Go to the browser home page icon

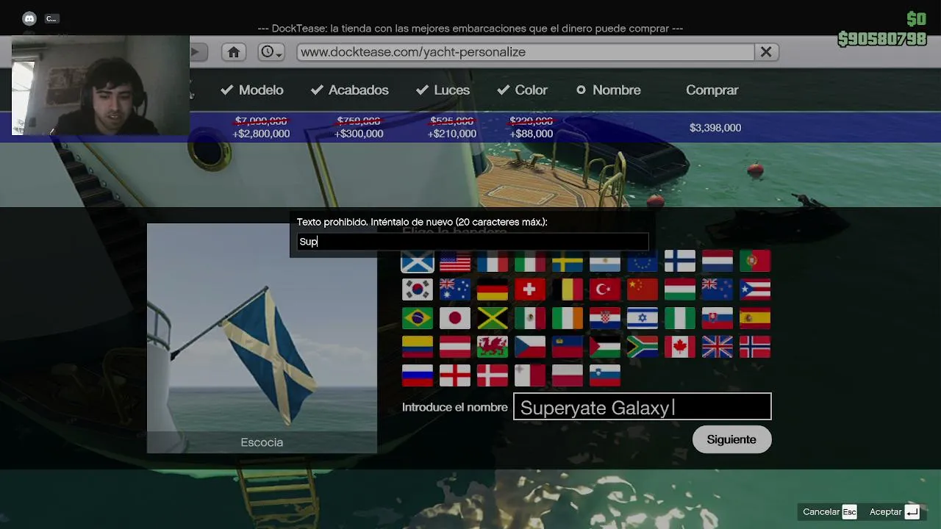click(x=234, y=52)
